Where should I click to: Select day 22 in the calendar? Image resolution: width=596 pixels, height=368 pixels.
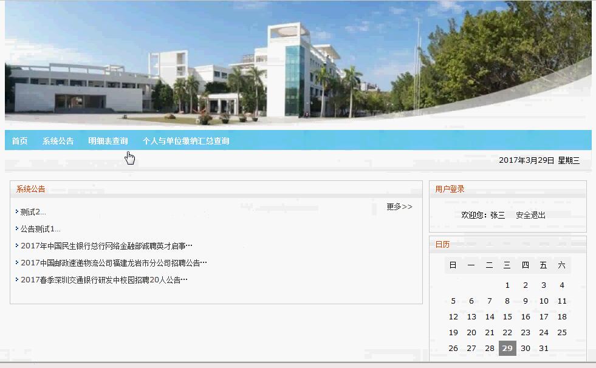507,333
